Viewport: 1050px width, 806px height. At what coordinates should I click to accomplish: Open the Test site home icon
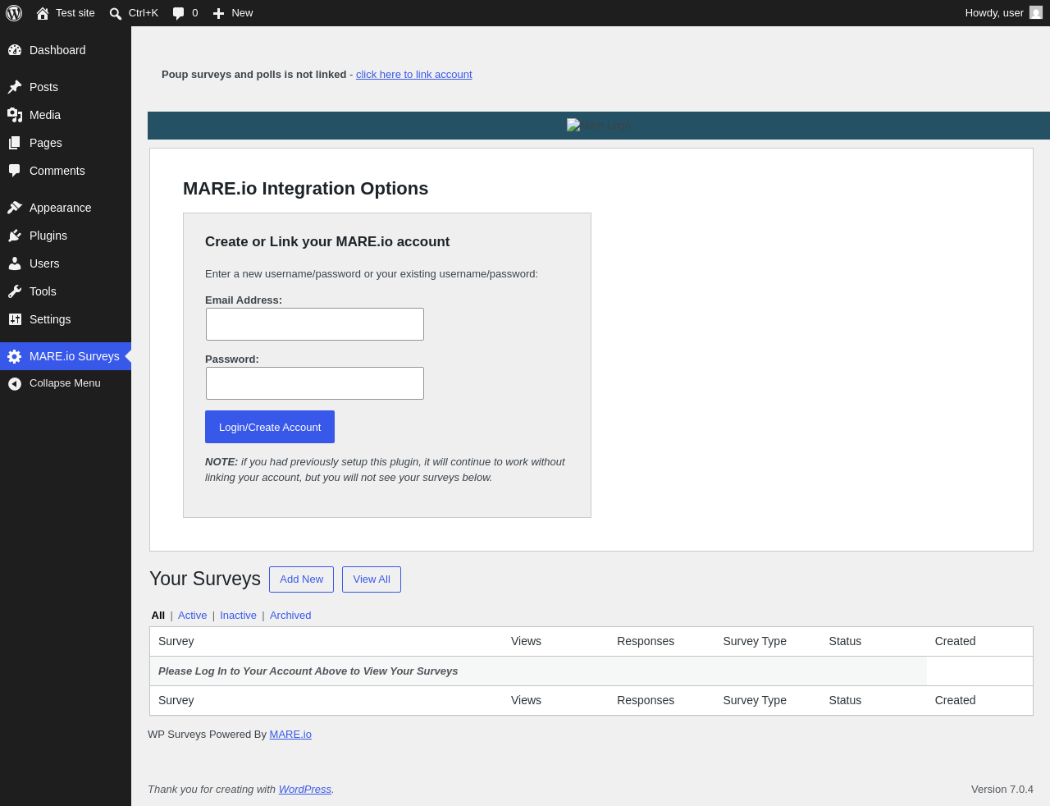[x=43, y=13]
